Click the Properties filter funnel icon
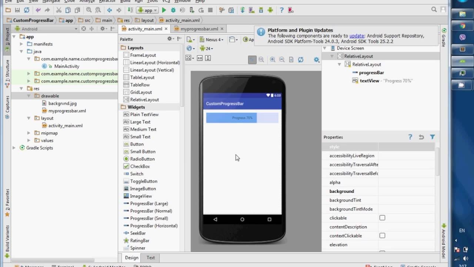474x267 pixels. coord(432,137)
